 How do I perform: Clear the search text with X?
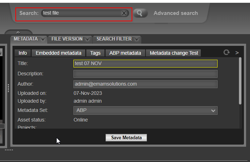click(x=124, y=13)
